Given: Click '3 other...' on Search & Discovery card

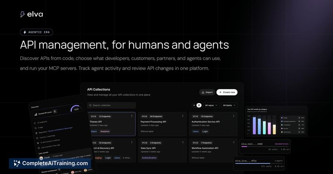Looking at the screenshot, I should pos(127,158).
